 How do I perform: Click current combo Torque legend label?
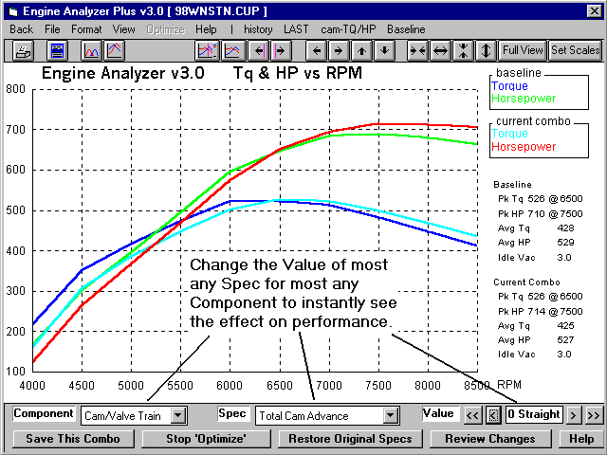509,134
